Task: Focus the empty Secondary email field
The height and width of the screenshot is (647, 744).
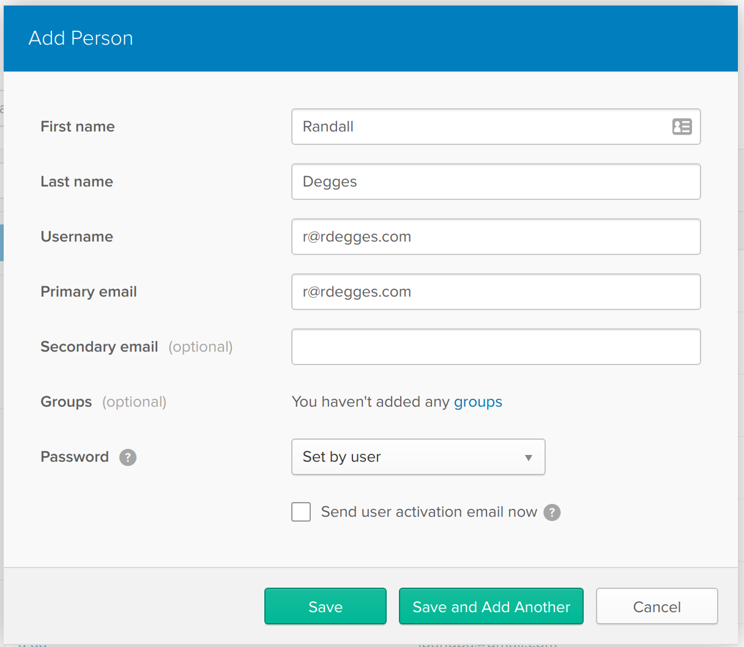Action: (496, 347)
